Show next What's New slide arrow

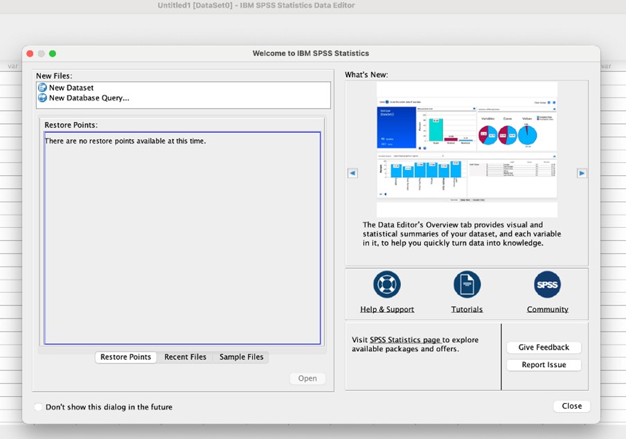tap(582, 173)
